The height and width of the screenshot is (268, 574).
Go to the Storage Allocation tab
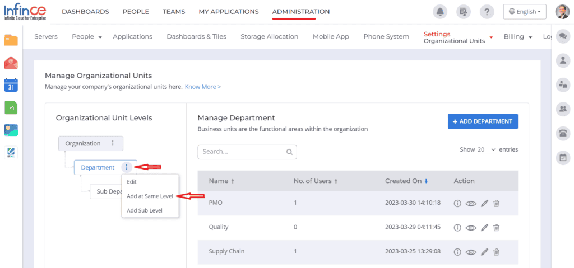[x=270, y=36]
